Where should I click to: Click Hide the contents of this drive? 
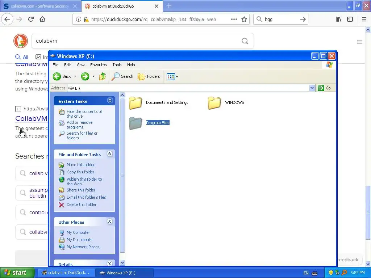tap(84, 114)
